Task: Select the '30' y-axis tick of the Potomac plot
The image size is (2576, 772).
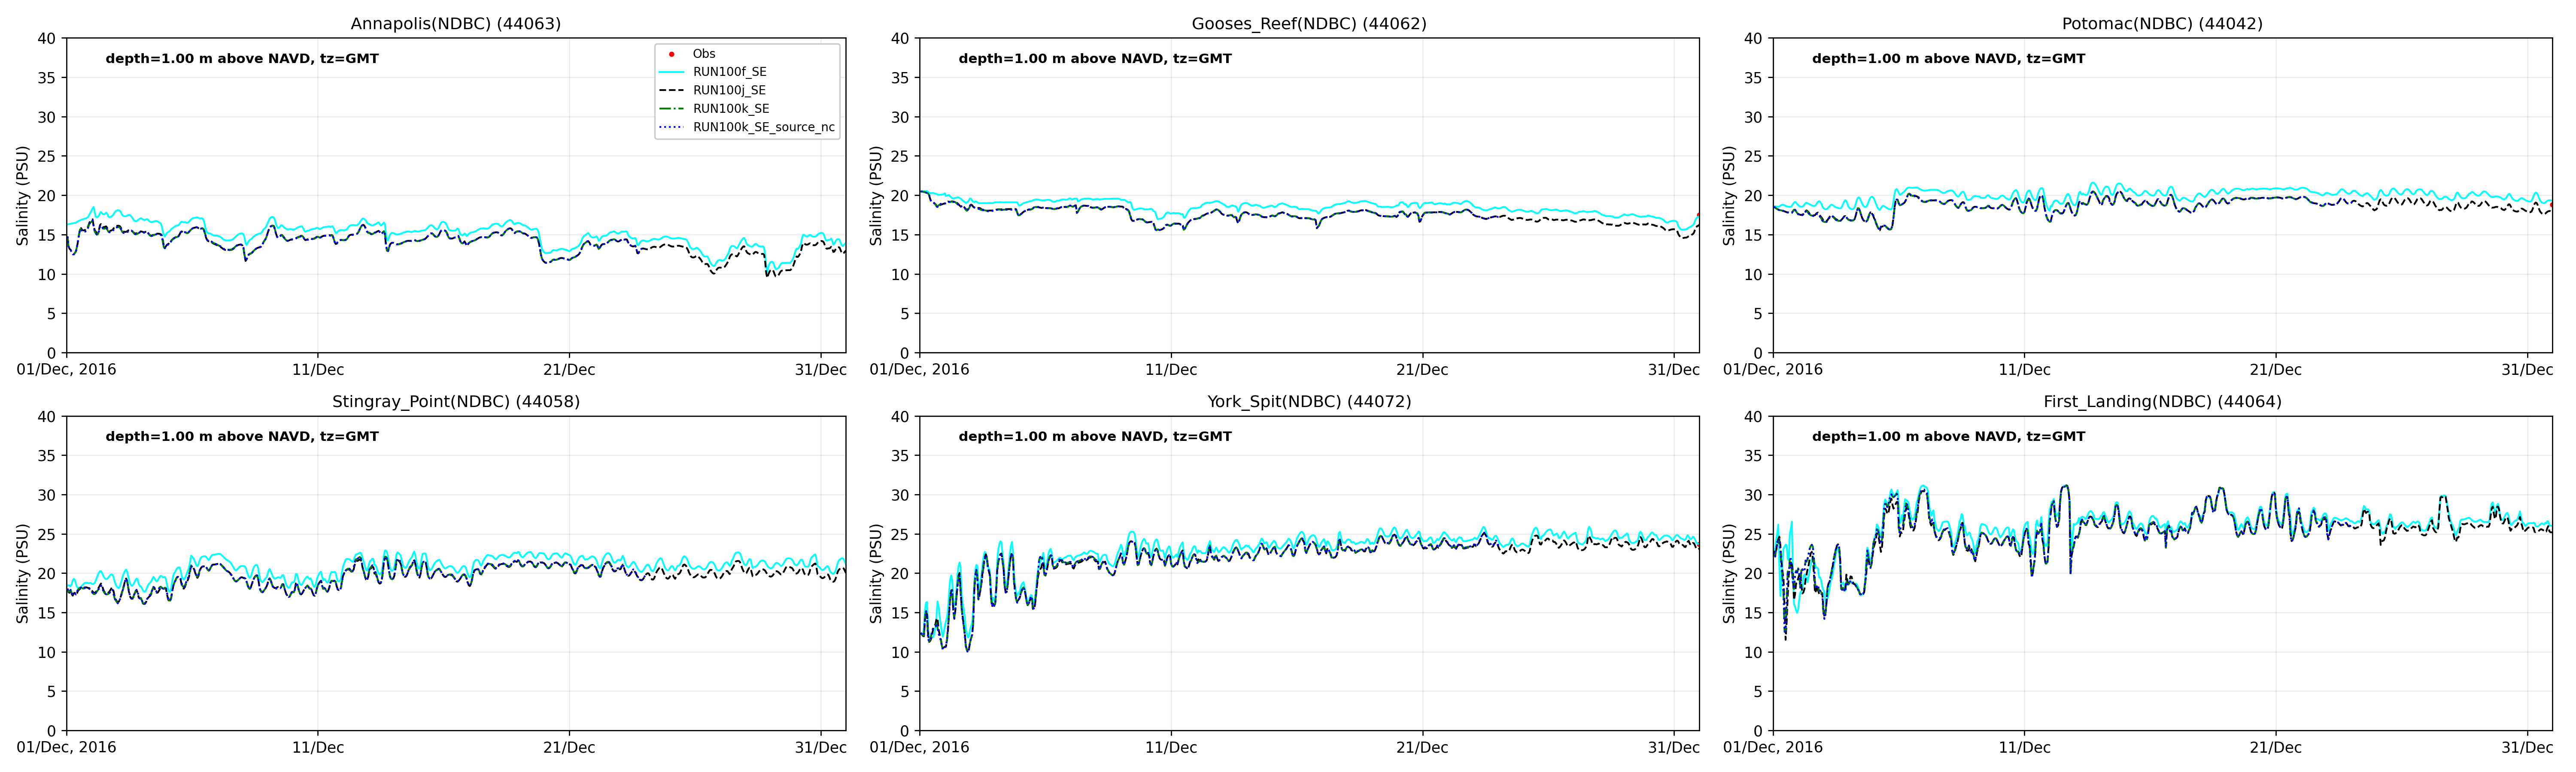Action: [1753, 117]
